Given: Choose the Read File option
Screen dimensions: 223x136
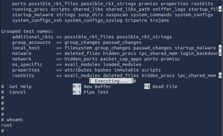Looking at the screenshot, I should pyautogui.click(x=165, y=87).
